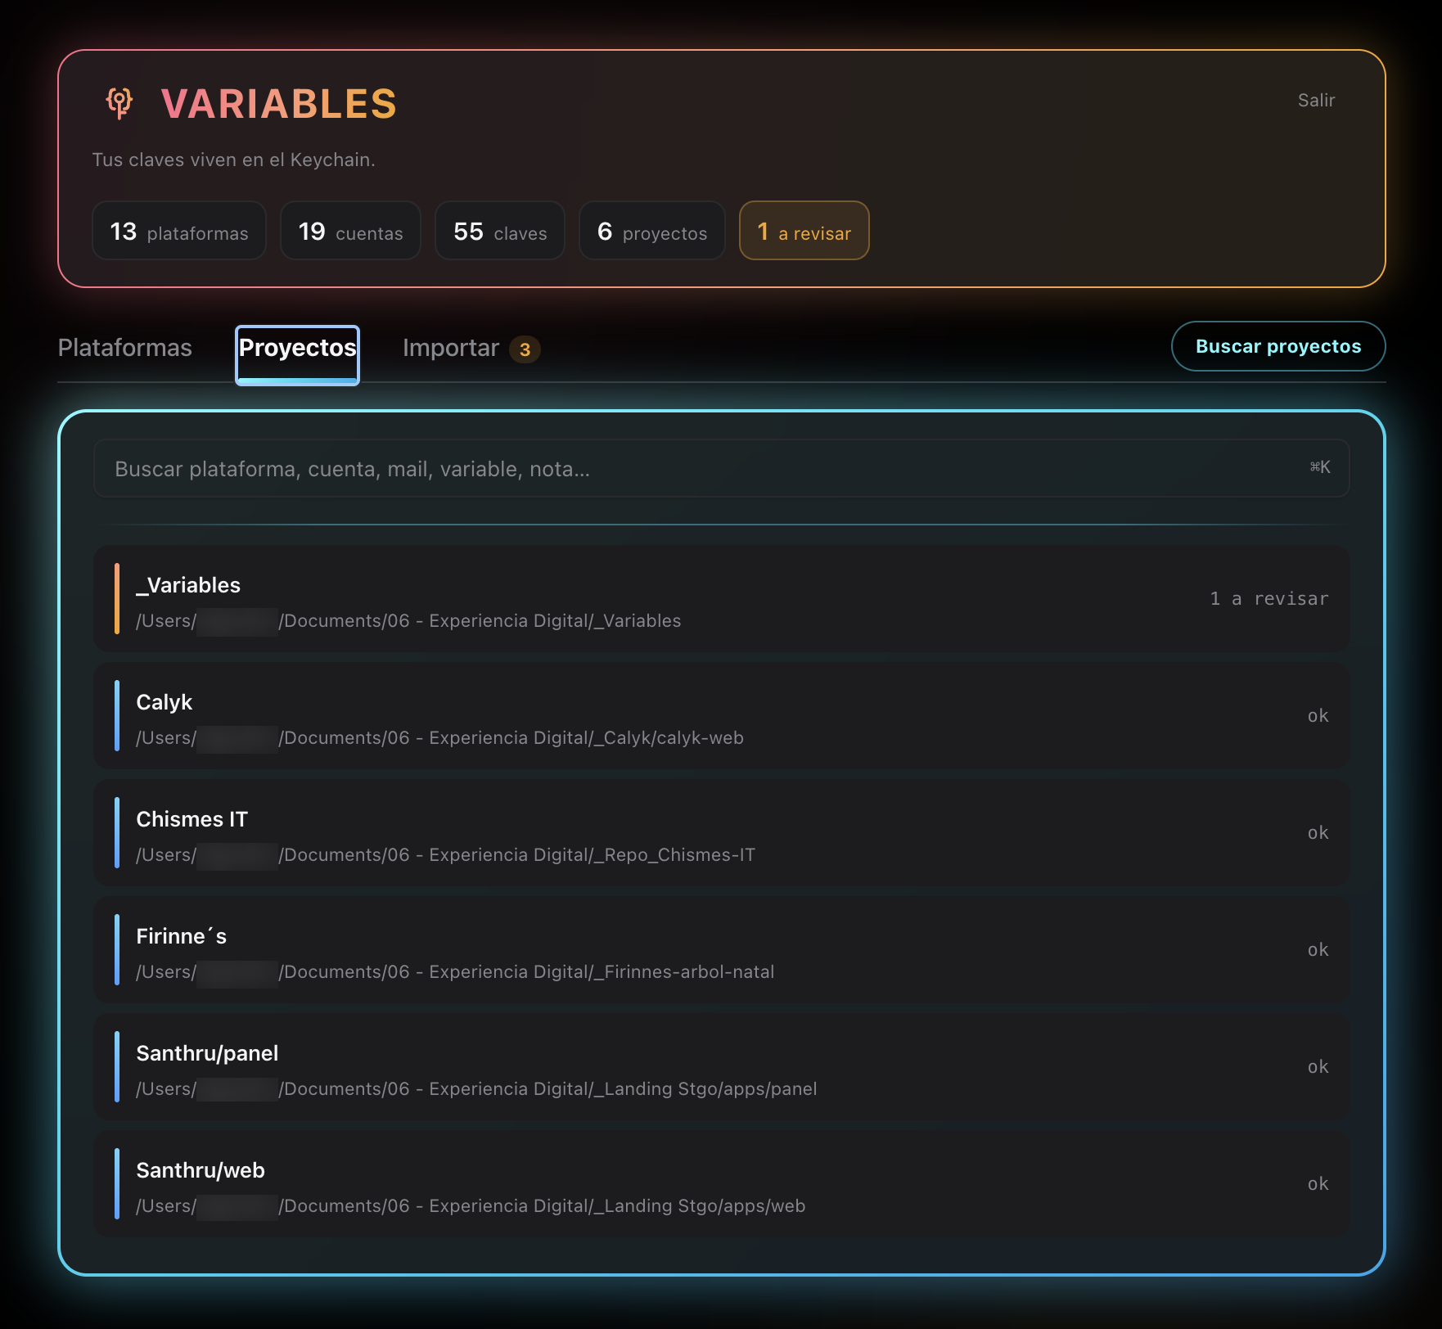Click the Variables keychain logo icon
This screenshot has width=1442, height=1329.
pyautogui.click(x=119, y=103)
